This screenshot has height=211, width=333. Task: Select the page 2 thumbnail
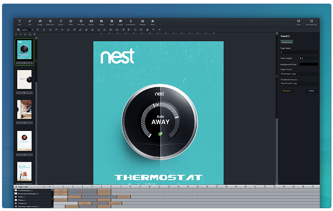pyautogui.click(x=24, y=80)
